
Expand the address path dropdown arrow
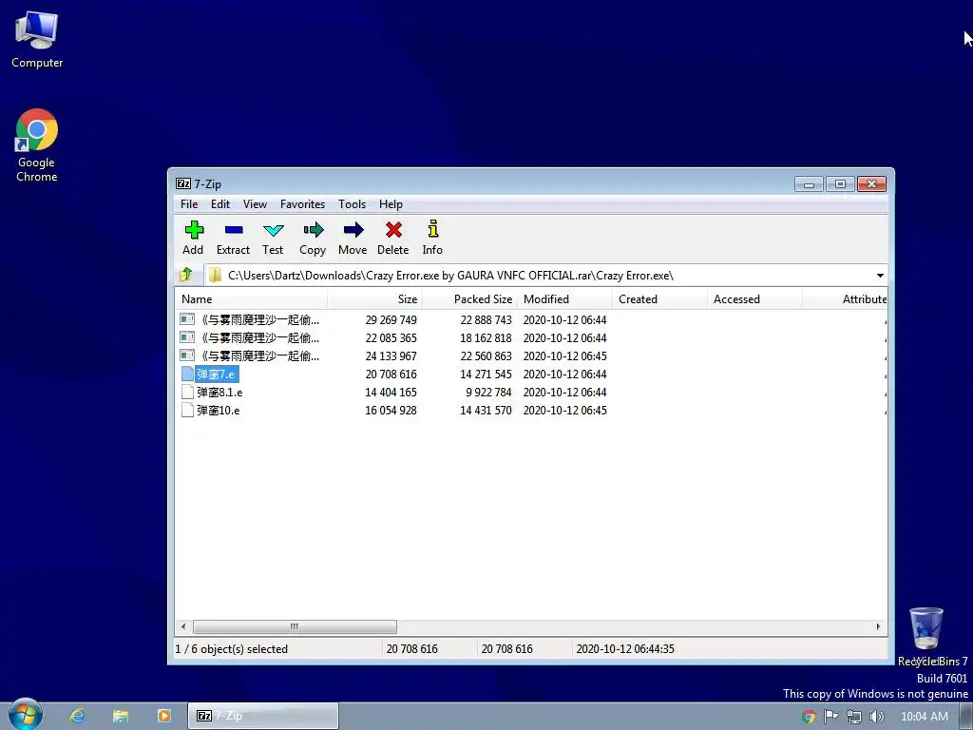(x=880, y=275)
